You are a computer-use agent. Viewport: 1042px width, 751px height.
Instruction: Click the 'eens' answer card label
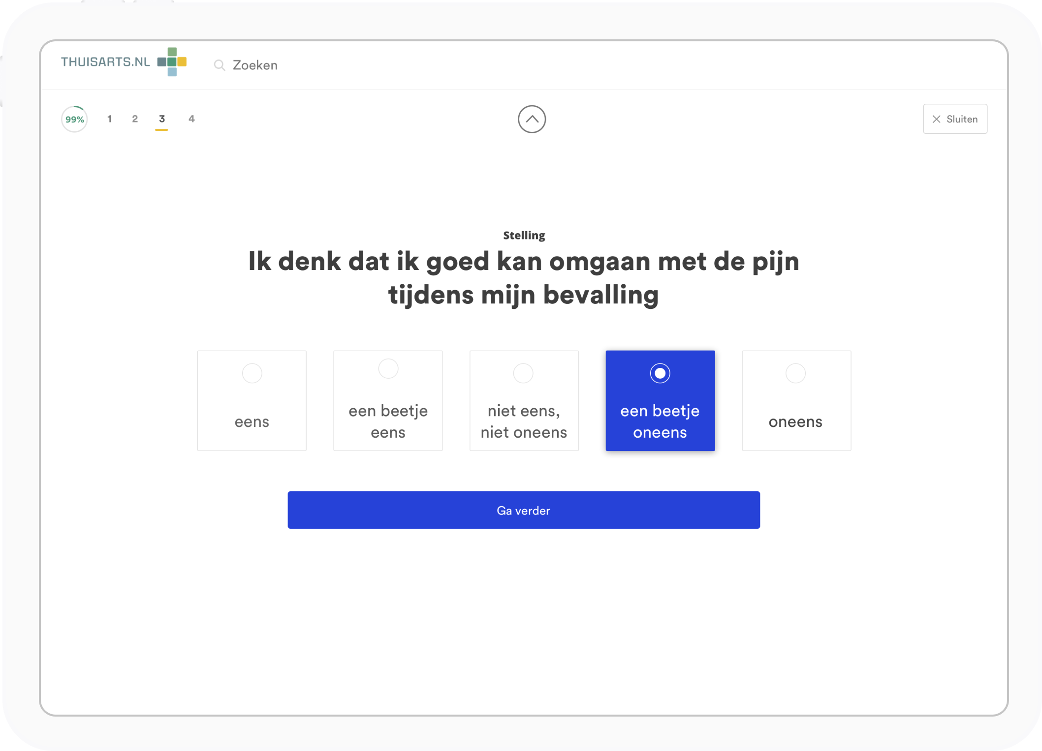252,421
